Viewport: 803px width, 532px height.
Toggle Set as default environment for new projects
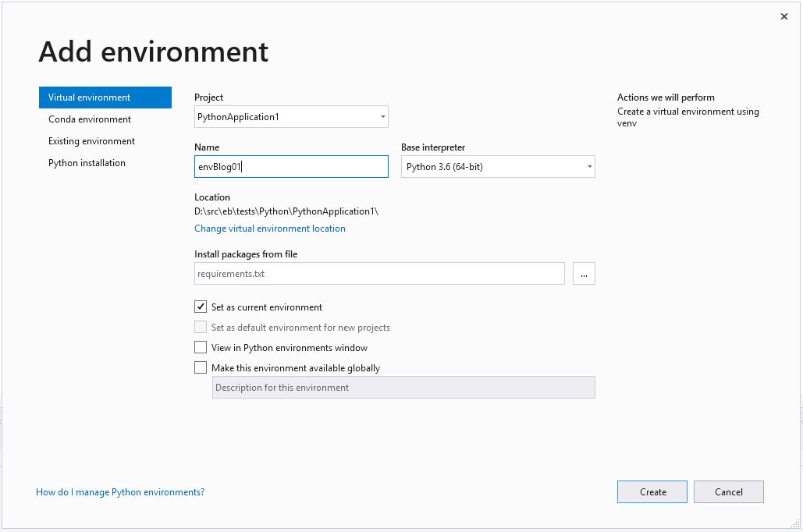[x=201, y=327]
